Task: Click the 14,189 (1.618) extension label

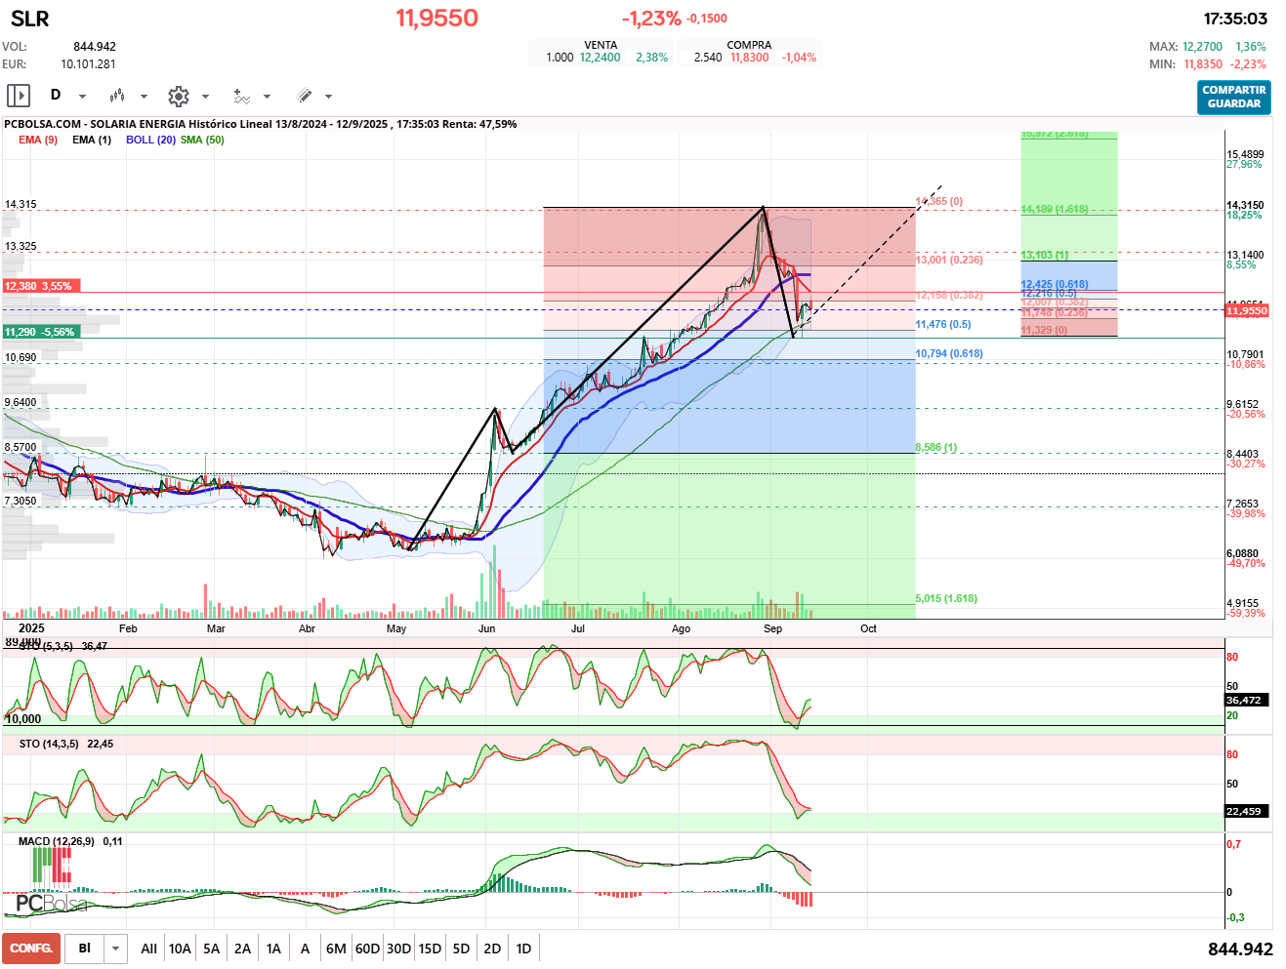Action: (x=1055, y=209)
